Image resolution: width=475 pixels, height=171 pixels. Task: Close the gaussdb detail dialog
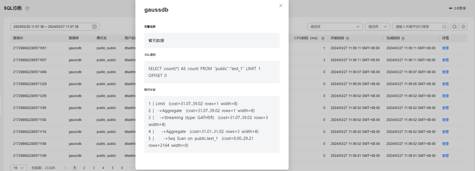tap(281, 6)
